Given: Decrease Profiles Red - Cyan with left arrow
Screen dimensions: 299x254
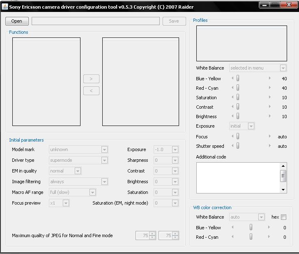Looking at the screenshot, I should pos(232,88).
